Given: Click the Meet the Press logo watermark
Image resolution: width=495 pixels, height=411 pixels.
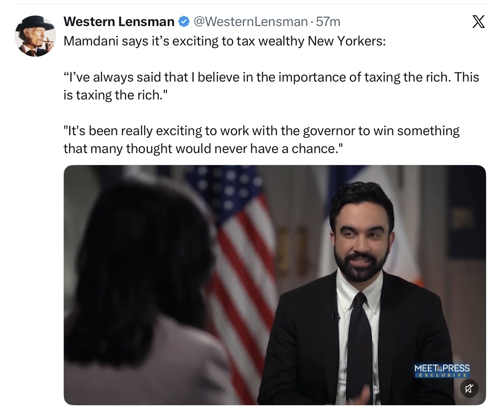Looking at the screenshot, I should (x=442, y=367).
